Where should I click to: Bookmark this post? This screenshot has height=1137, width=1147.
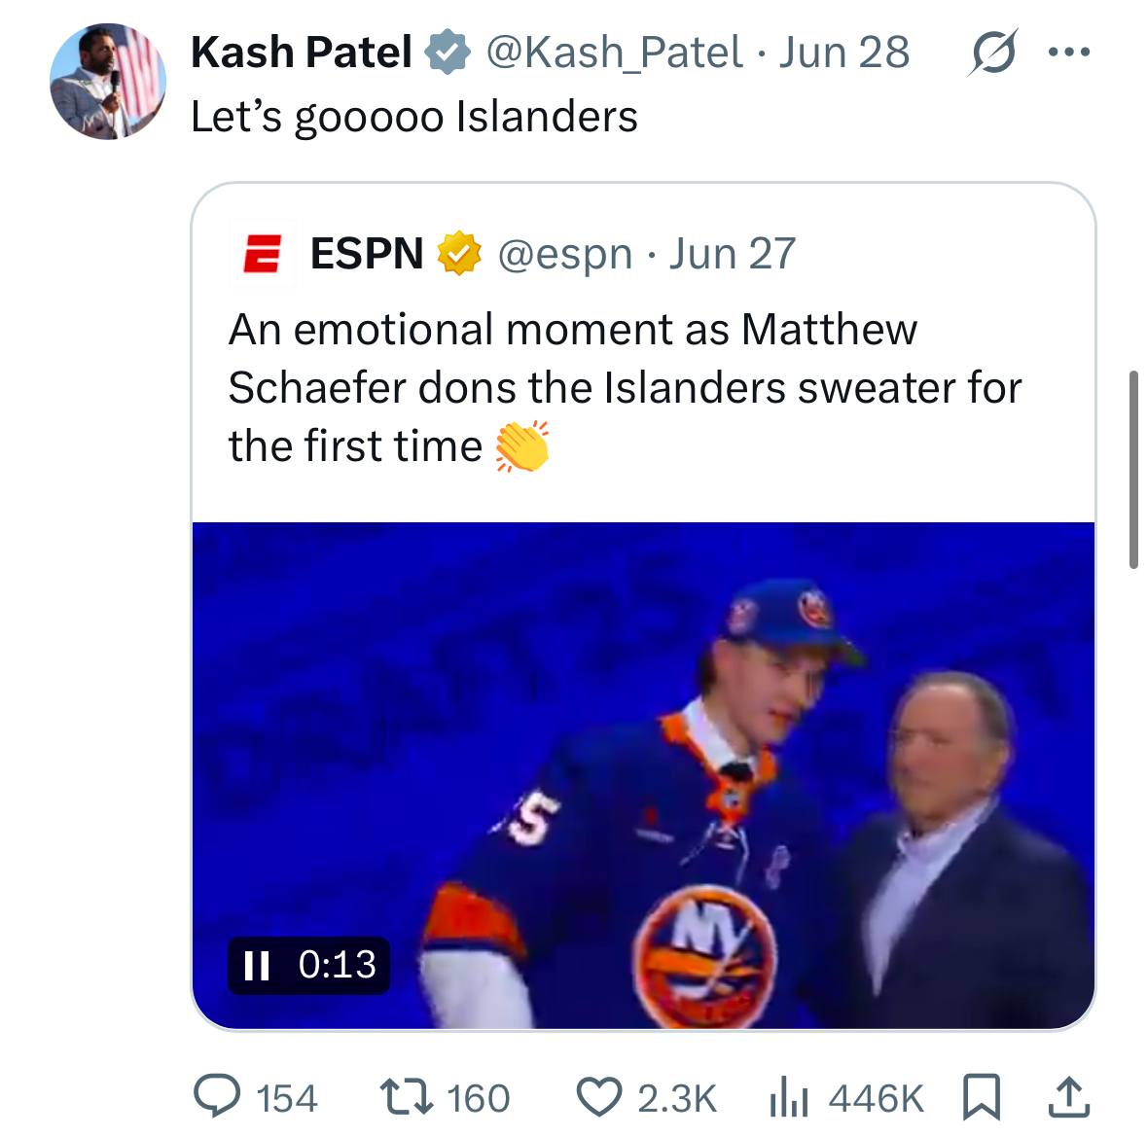pos(981,1097)
